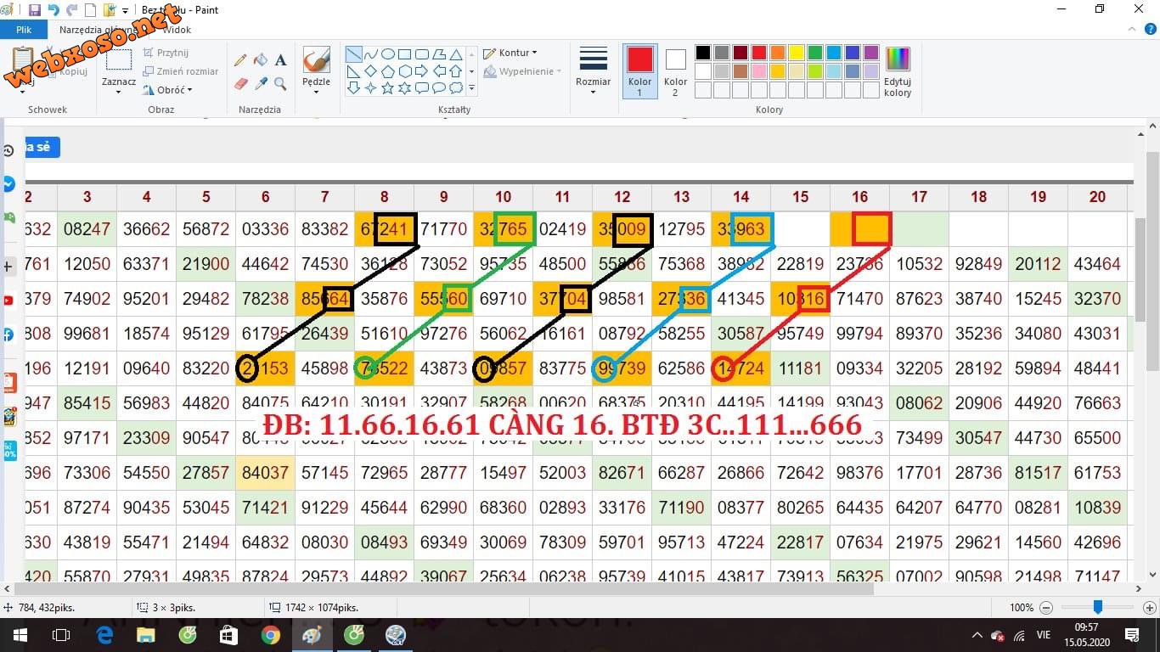The width and height of the screenshot is (1160, 652).
Task: Switch to the Widok tab
Action: [177, 29]
